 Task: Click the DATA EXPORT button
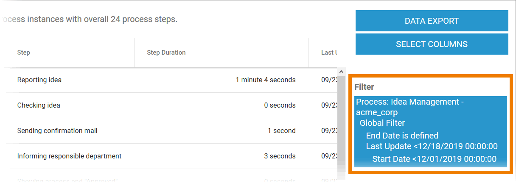(432, 21)
